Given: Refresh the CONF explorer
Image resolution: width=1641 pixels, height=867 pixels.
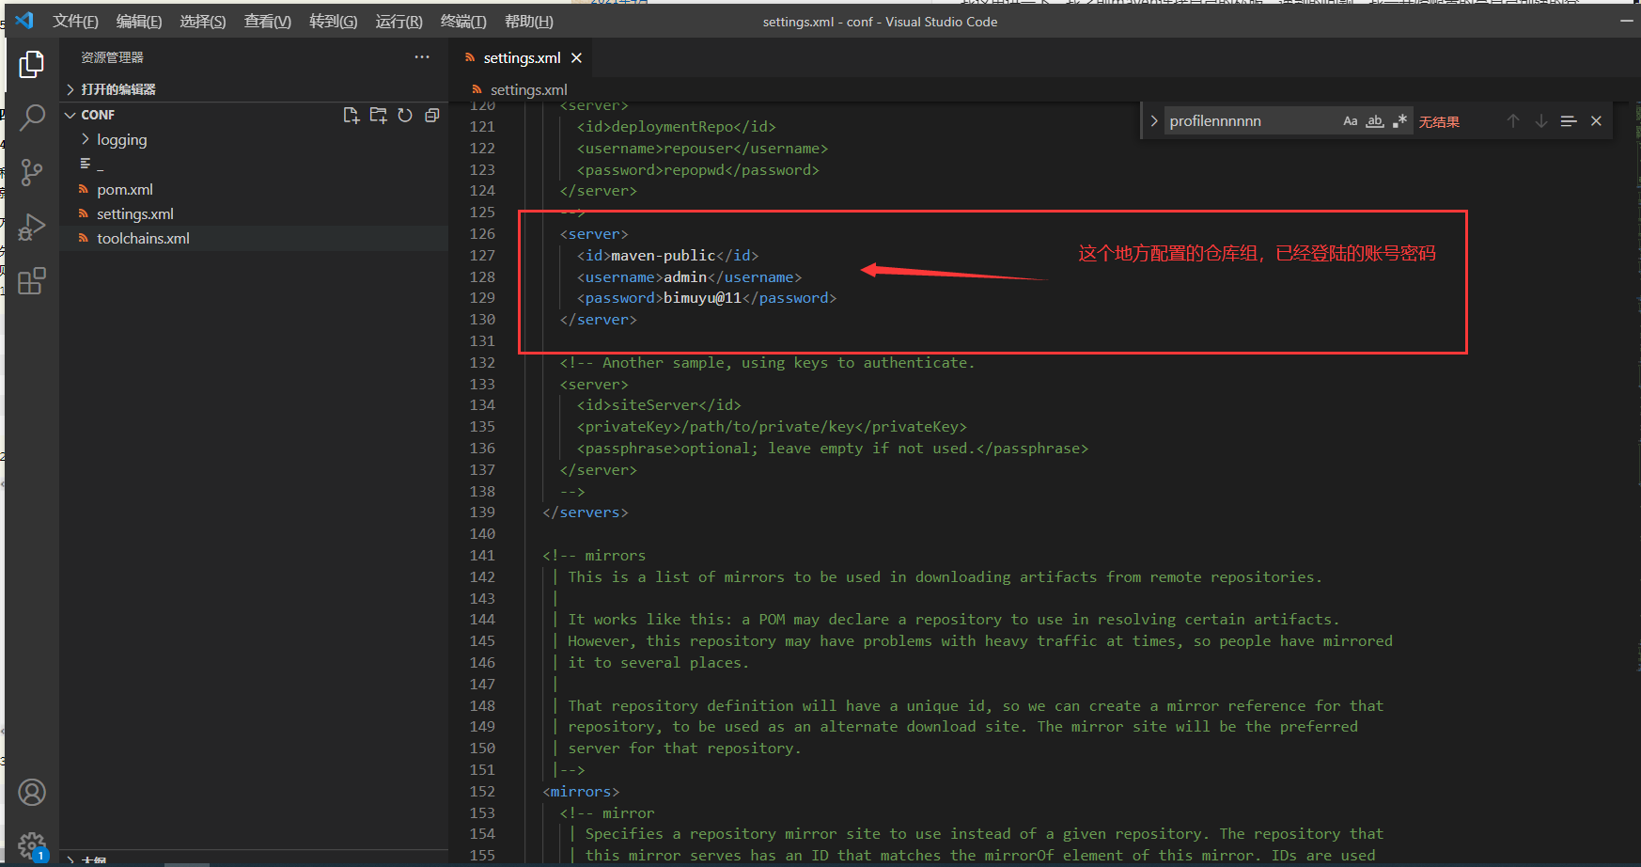Looking at the screenshot, I should tap(405, 115).
